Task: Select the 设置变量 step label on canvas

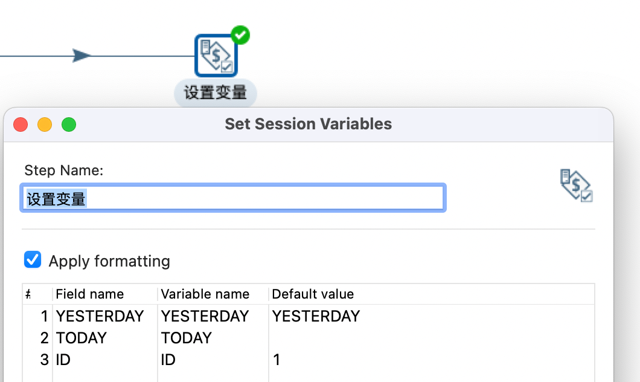Action: coord(216,93)
